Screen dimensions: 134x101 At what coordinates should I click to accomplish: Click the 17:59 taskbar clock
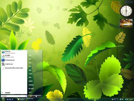pos(131,99)
